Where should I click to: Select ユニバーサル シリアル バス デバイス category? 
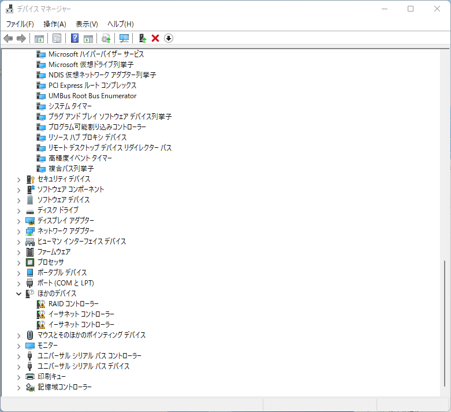(83, 366)
